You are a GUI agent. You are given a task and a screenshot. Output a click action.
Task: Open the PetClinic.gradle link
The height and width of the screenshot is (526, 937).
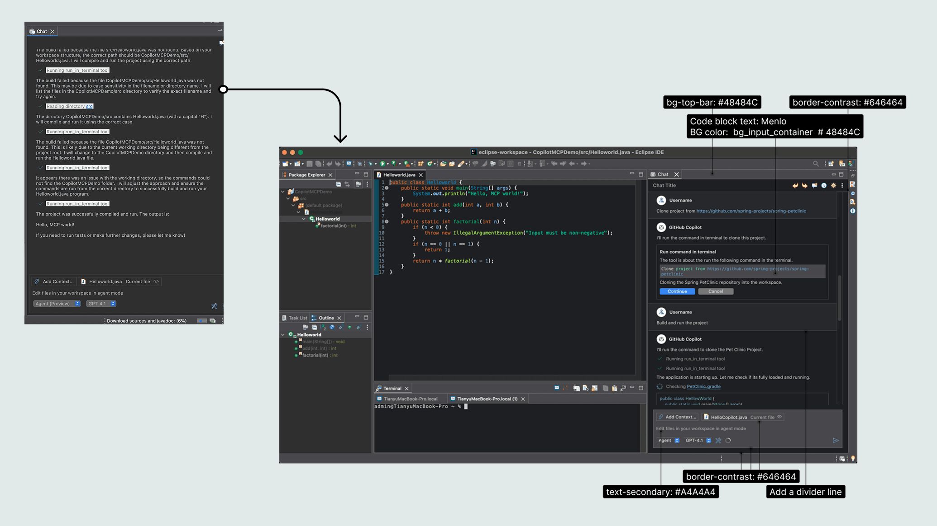pyautogui.click(x=703, y=386)
